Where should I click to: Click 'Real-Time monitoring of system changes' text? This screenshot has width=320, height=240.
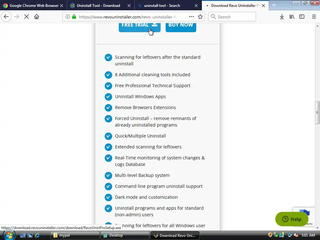click(160, 158)
